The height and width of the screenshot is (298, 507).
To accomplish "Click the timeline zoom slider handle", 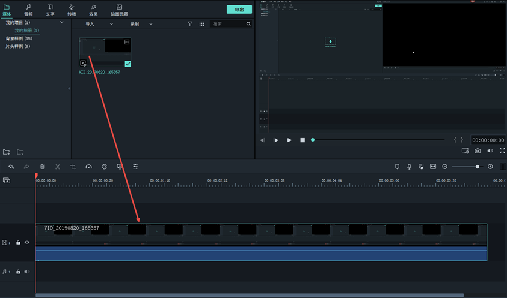I will click(x=478, y=167).
